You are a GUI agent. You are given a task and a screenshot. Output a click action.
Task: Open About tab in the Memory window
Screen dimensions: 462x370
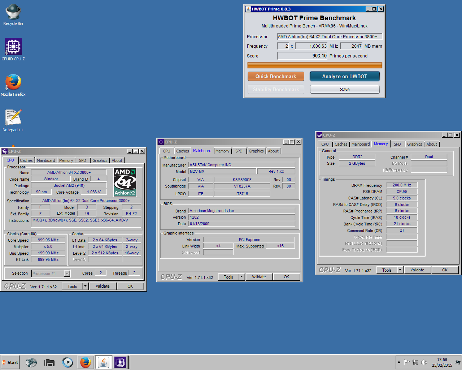click(x=432, y=144)
